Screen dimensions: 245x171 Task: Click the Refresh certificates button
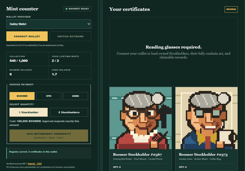[x=231, y=9]
